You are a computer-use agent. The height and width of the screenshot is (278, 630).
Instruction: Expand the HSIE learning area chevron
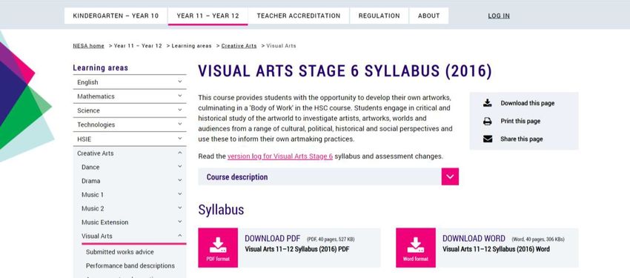[179, 139]
